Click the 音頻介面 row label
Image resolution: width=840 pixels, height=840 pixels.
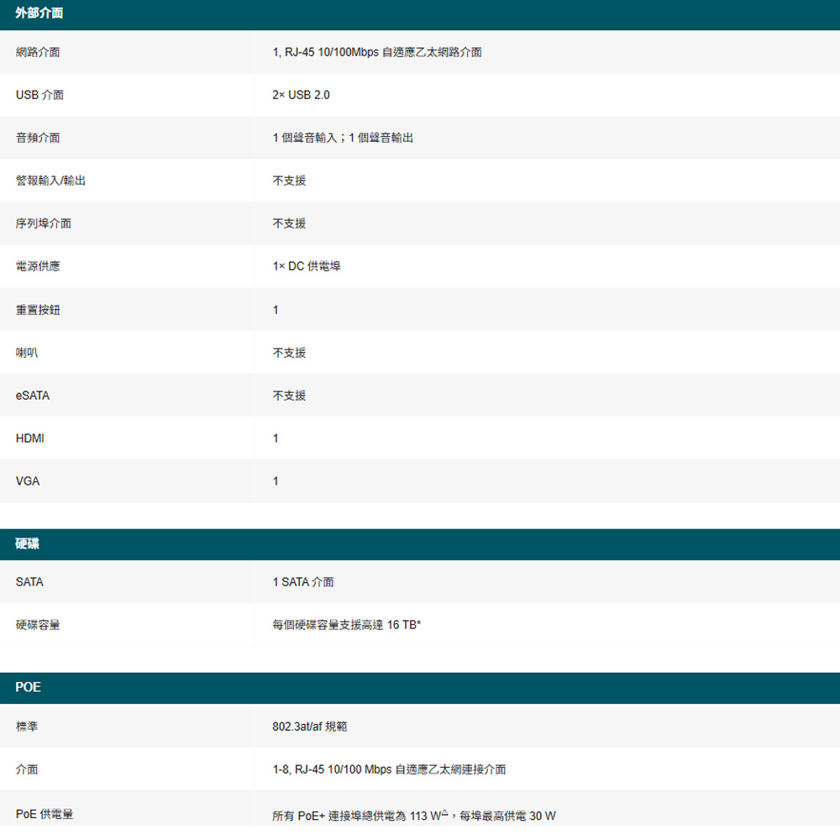(x=38, y=138)
